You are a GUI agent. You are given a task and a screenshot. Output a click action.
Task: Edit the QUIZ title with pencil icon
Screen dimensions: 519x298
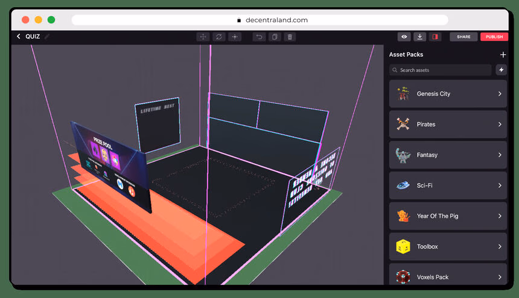click(x=47, y=36)
